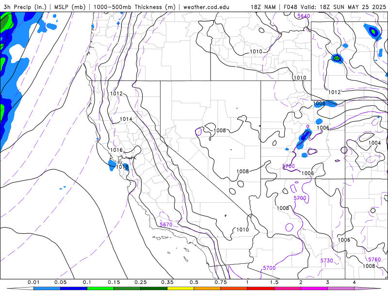This screenshot has height=291, width=388.
Task: Click the '3' legend value
Action: [x=328, y=282]
